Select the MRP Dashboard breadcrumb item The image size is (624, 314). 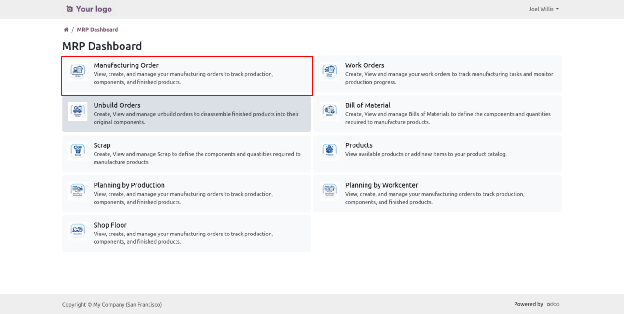[97, 30]
